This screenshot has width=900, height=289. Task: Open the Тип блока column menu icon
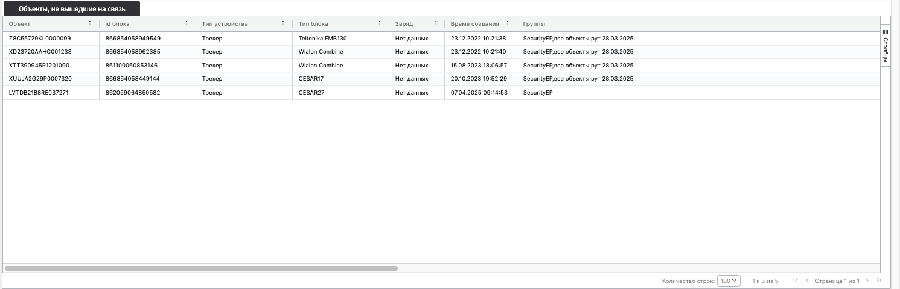[380, 23]
